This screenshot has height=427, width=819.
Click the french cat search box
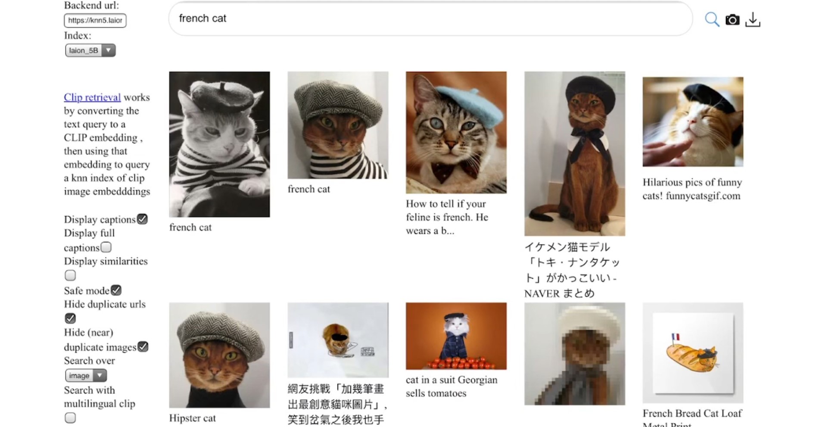click(430, 19)
